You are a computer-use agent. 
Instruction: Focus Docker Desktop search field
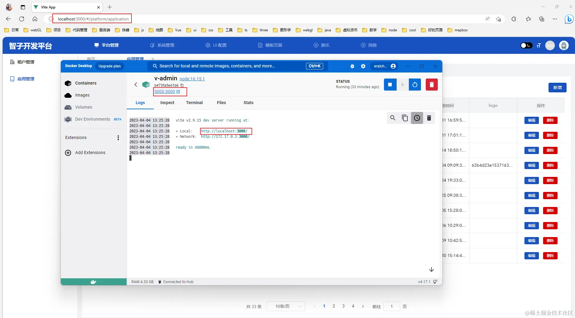point(238,66)
